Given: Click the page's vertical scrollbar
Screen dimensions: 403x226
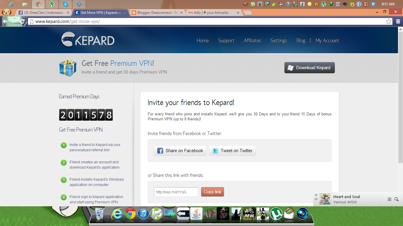Looking at the screenshot, I should click(400, 97).
